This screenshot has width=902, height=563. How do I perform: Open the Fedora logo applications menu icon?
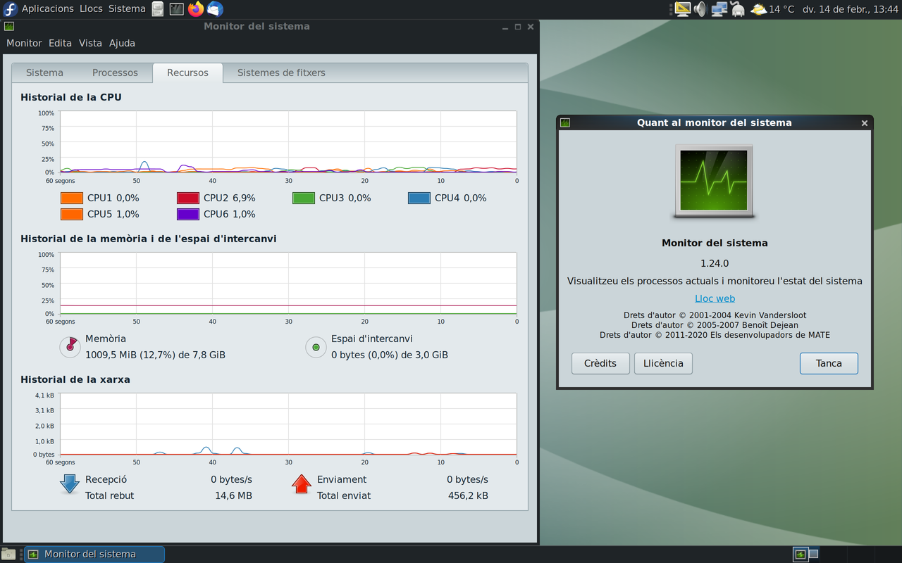(10, 9)
